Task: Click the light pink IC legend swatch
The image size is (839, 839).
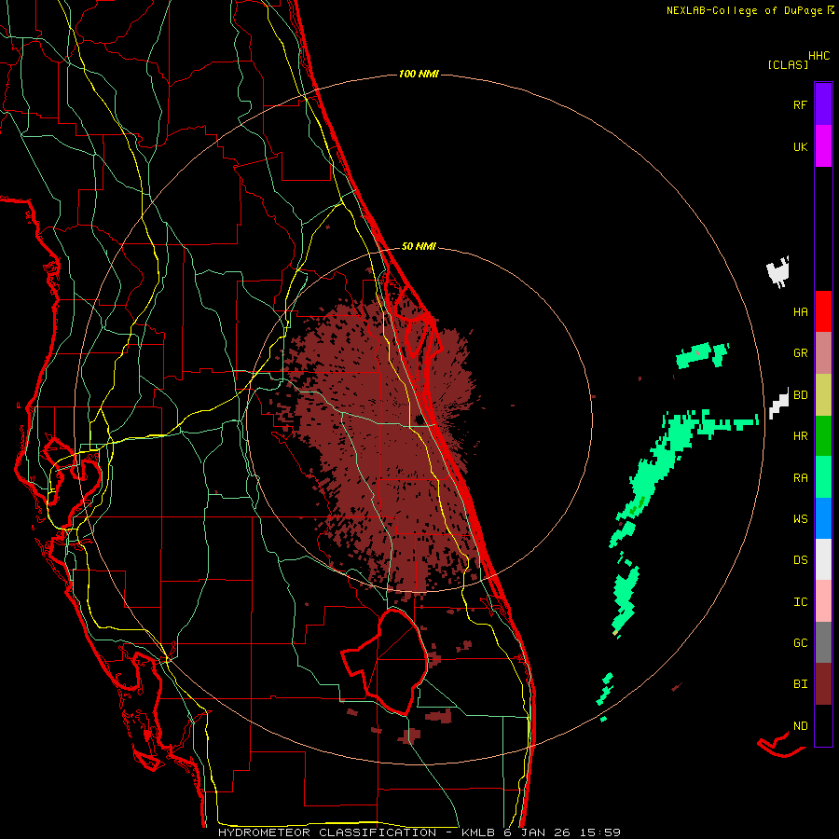Action: 823,601
